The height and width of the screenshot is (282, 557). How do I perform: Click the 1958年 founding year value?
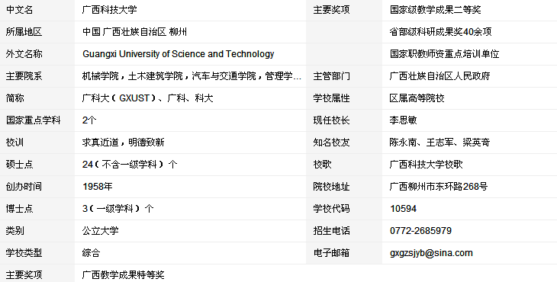pos(98,186)
